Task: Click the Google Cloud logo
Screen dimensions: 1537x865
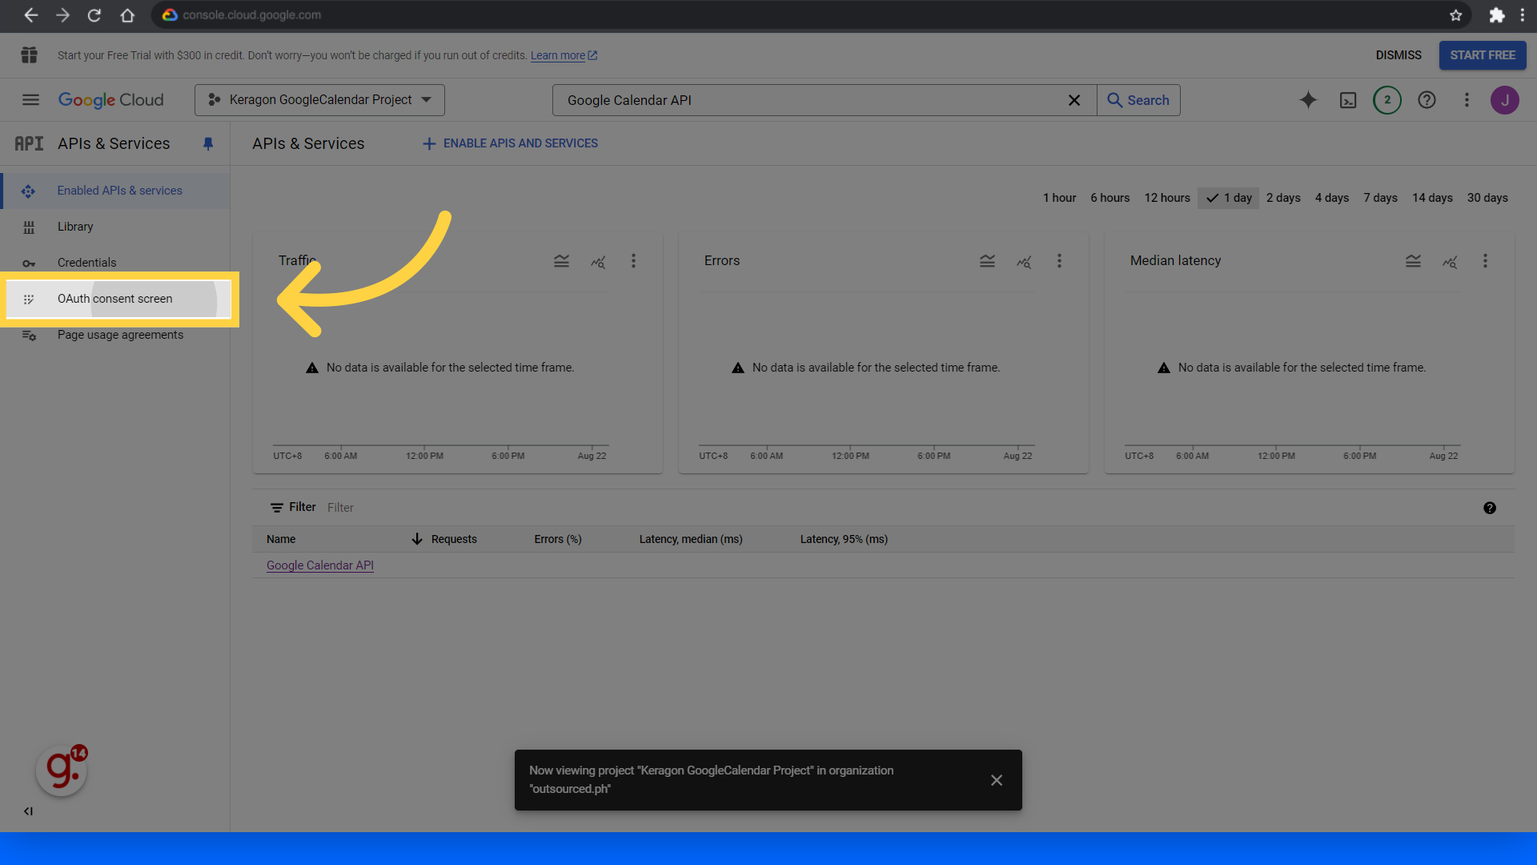Action: pos(110,100)
